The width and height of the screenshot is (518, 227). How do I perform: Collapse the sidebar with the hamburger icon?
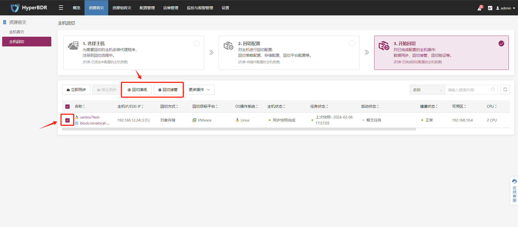(61, 8)
